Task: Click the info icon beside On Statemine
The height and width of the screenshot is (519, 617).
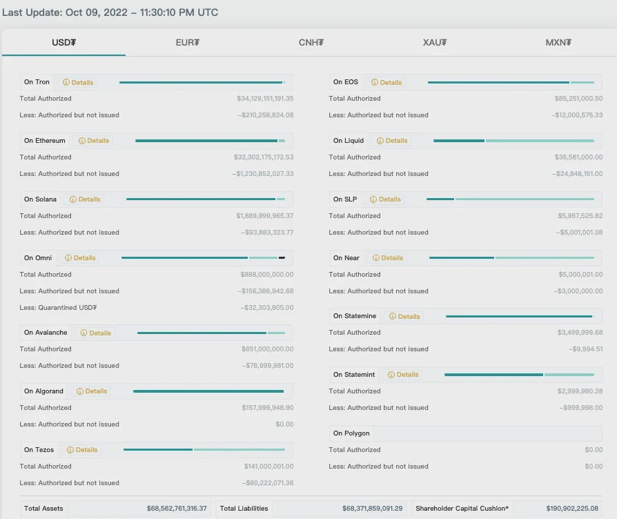Action: (x=393, y=317)
